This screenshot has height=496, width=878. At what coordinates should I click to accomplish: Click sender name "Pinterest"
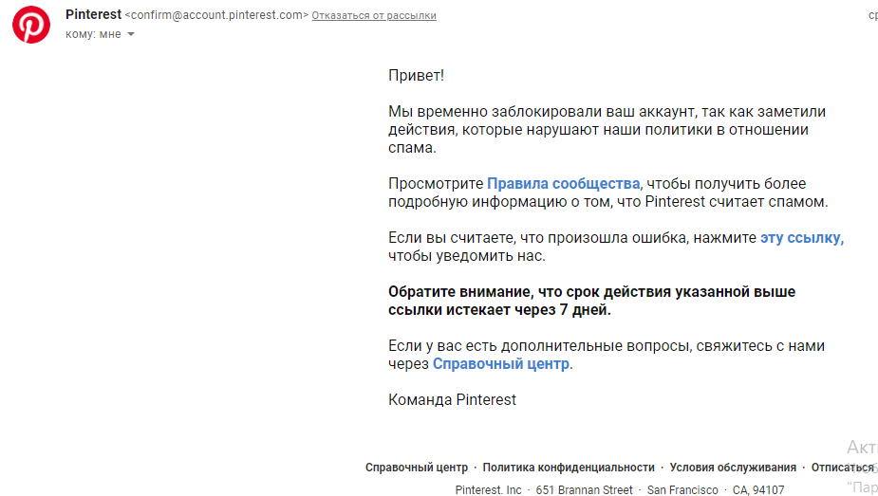pyautogui.click(x=94, y=14)
